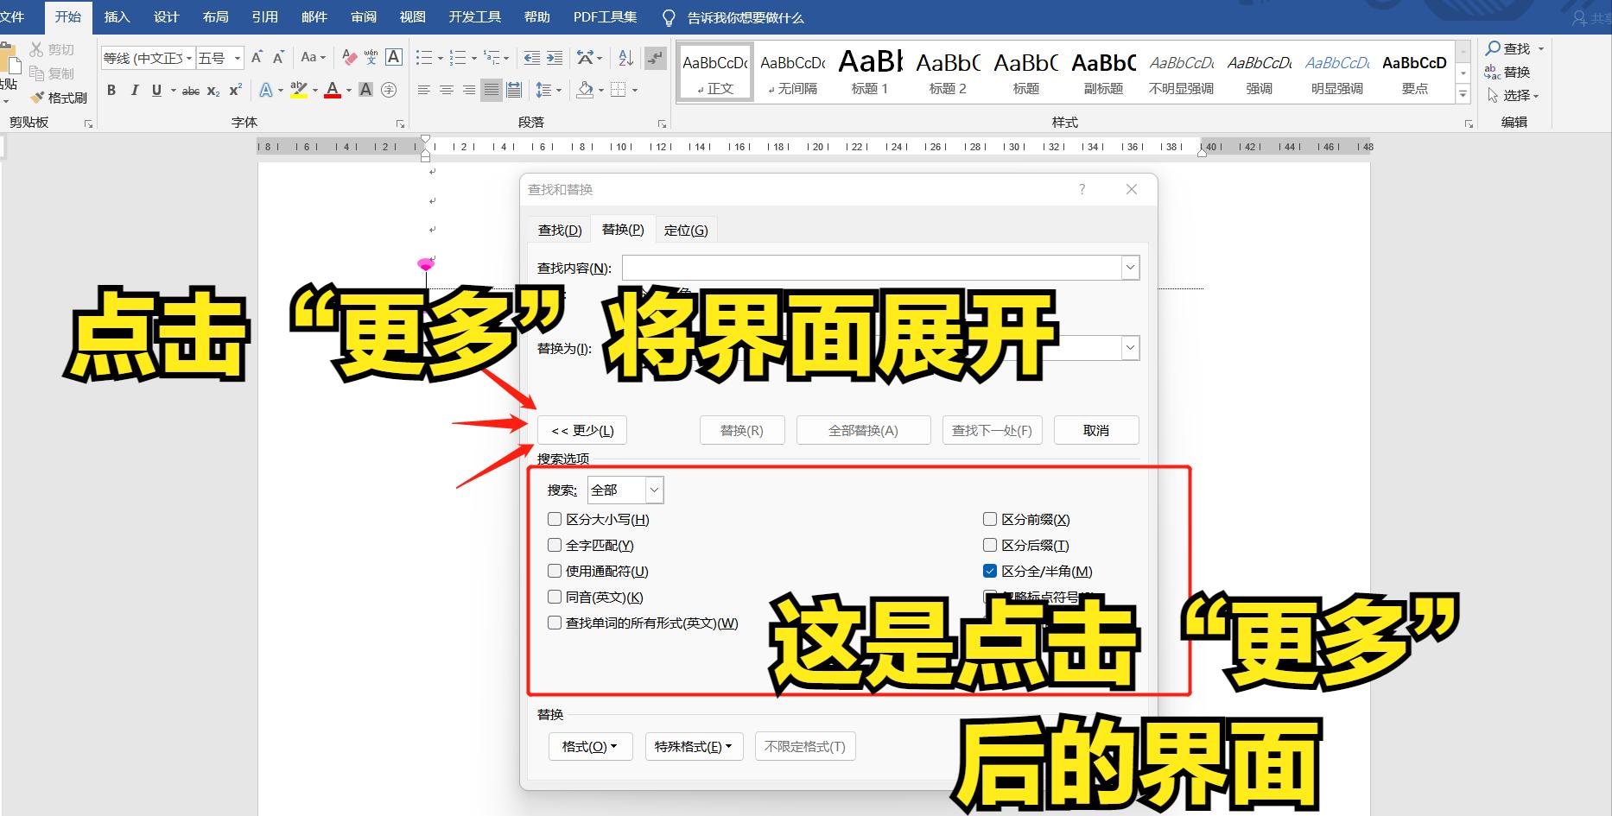Viewport: 1612px width, 816px height.
Task: Apply strikethrough to text
Action: tap(189, 90)
